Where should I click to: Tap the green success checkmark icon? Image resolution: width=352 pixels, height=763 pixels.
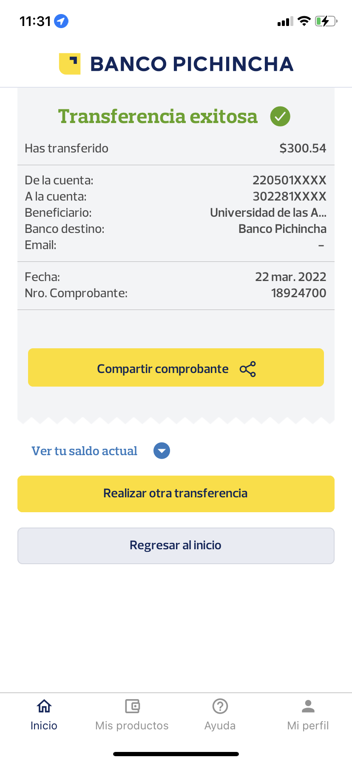point(280,116)
